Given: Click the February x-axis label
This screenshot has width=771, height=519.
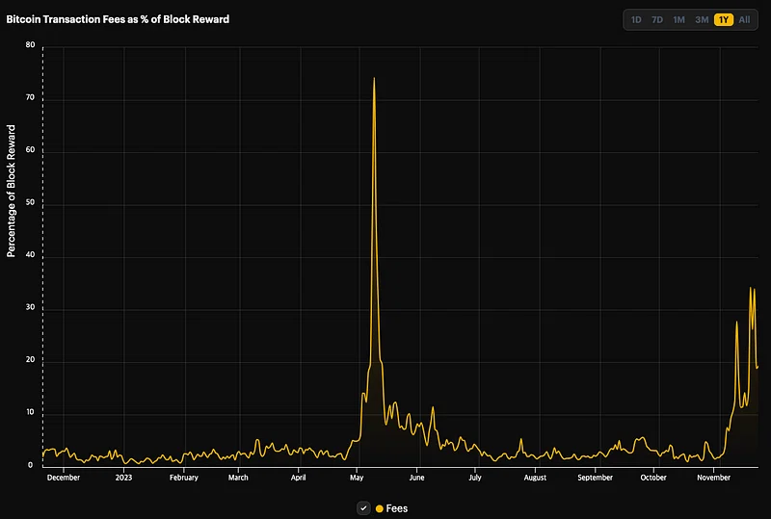Looking at the screenshot, I should 184,478.
